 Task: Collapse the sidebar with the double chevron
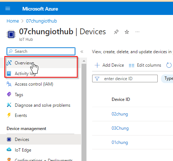coord(82,52)
